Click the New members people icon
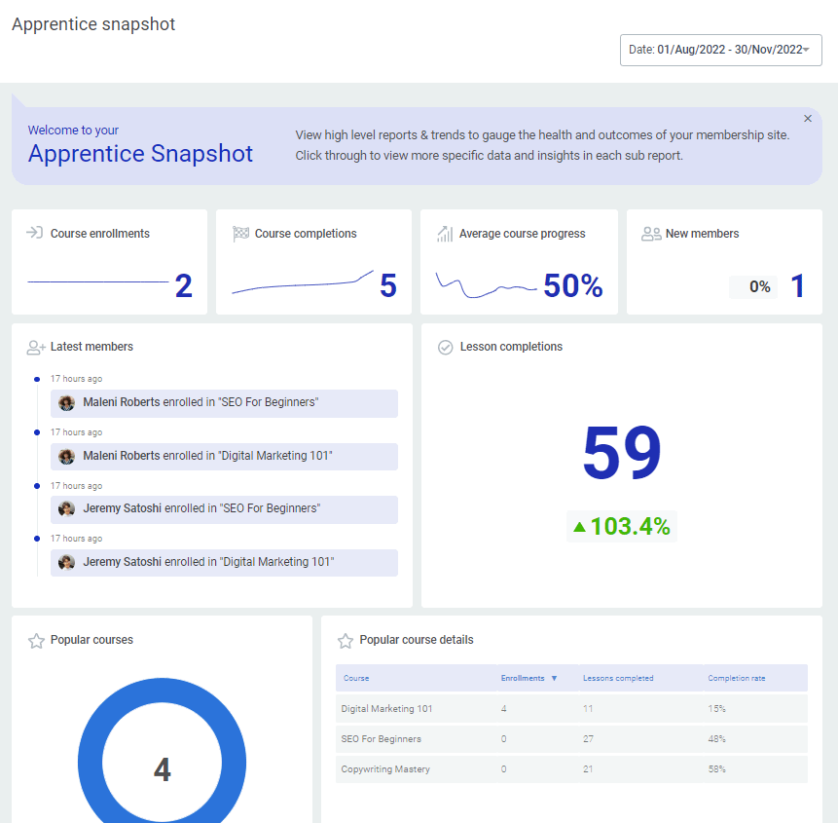The height and width of the screenshot is (823, 838). pyautogui.click(x=651, y=234)
